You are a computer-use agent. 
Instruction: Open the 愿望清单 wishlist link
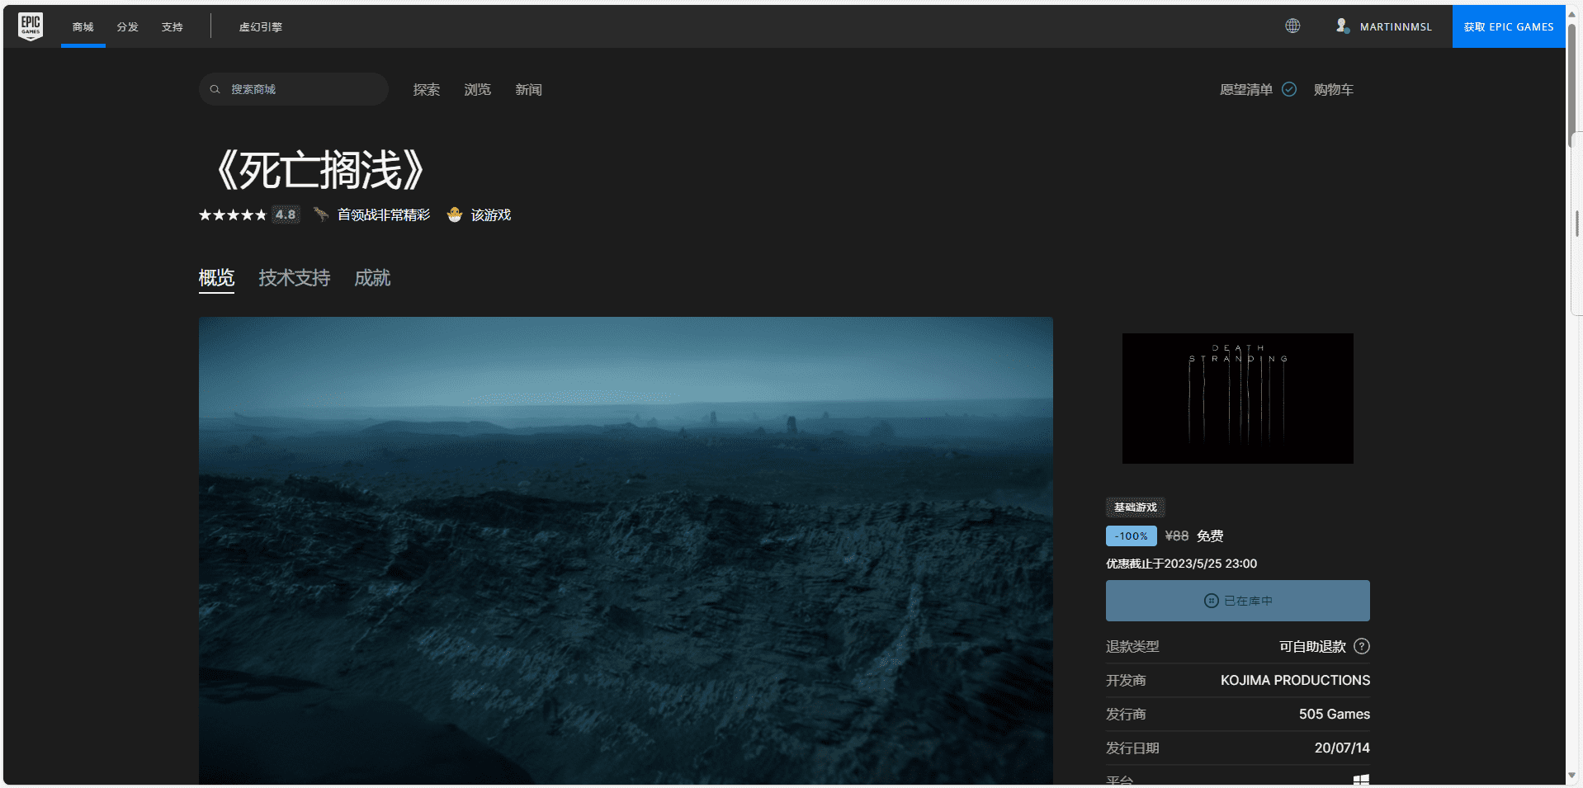(1246, 89)
